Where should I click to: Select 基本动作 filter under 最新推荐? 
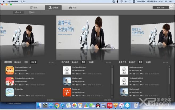pyautogui.click(x=18, y=62)
